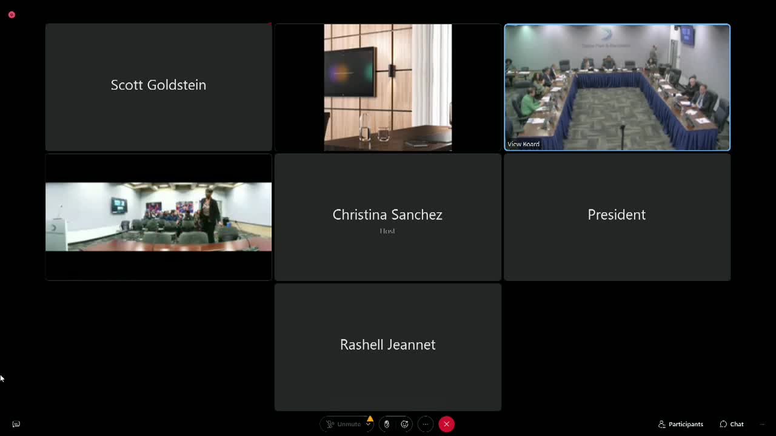Select the View Board room video tile
The width and height of the screenshot is (776, 436).
click(617, 87)
